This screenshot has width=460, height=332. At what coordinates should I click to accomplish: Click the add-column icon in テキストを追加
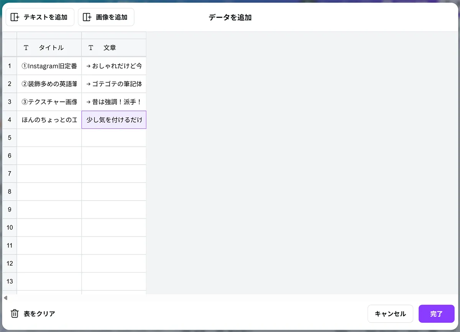click(15, 17)
